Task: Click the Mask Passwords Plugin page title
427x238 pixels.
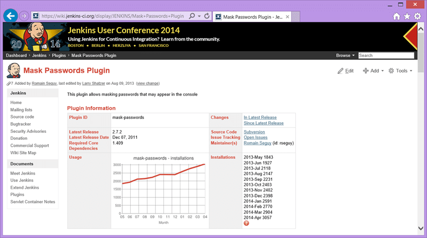Action: click(66, 70)
